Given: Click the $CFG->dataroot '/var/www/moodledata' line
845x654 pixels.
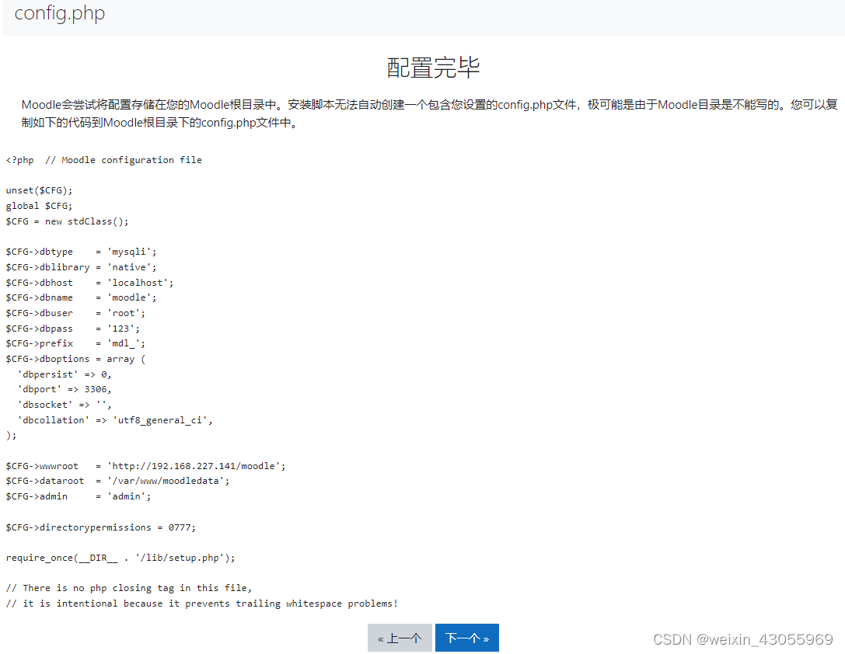Looking at the screenshot, I should [x=117, y=481].
